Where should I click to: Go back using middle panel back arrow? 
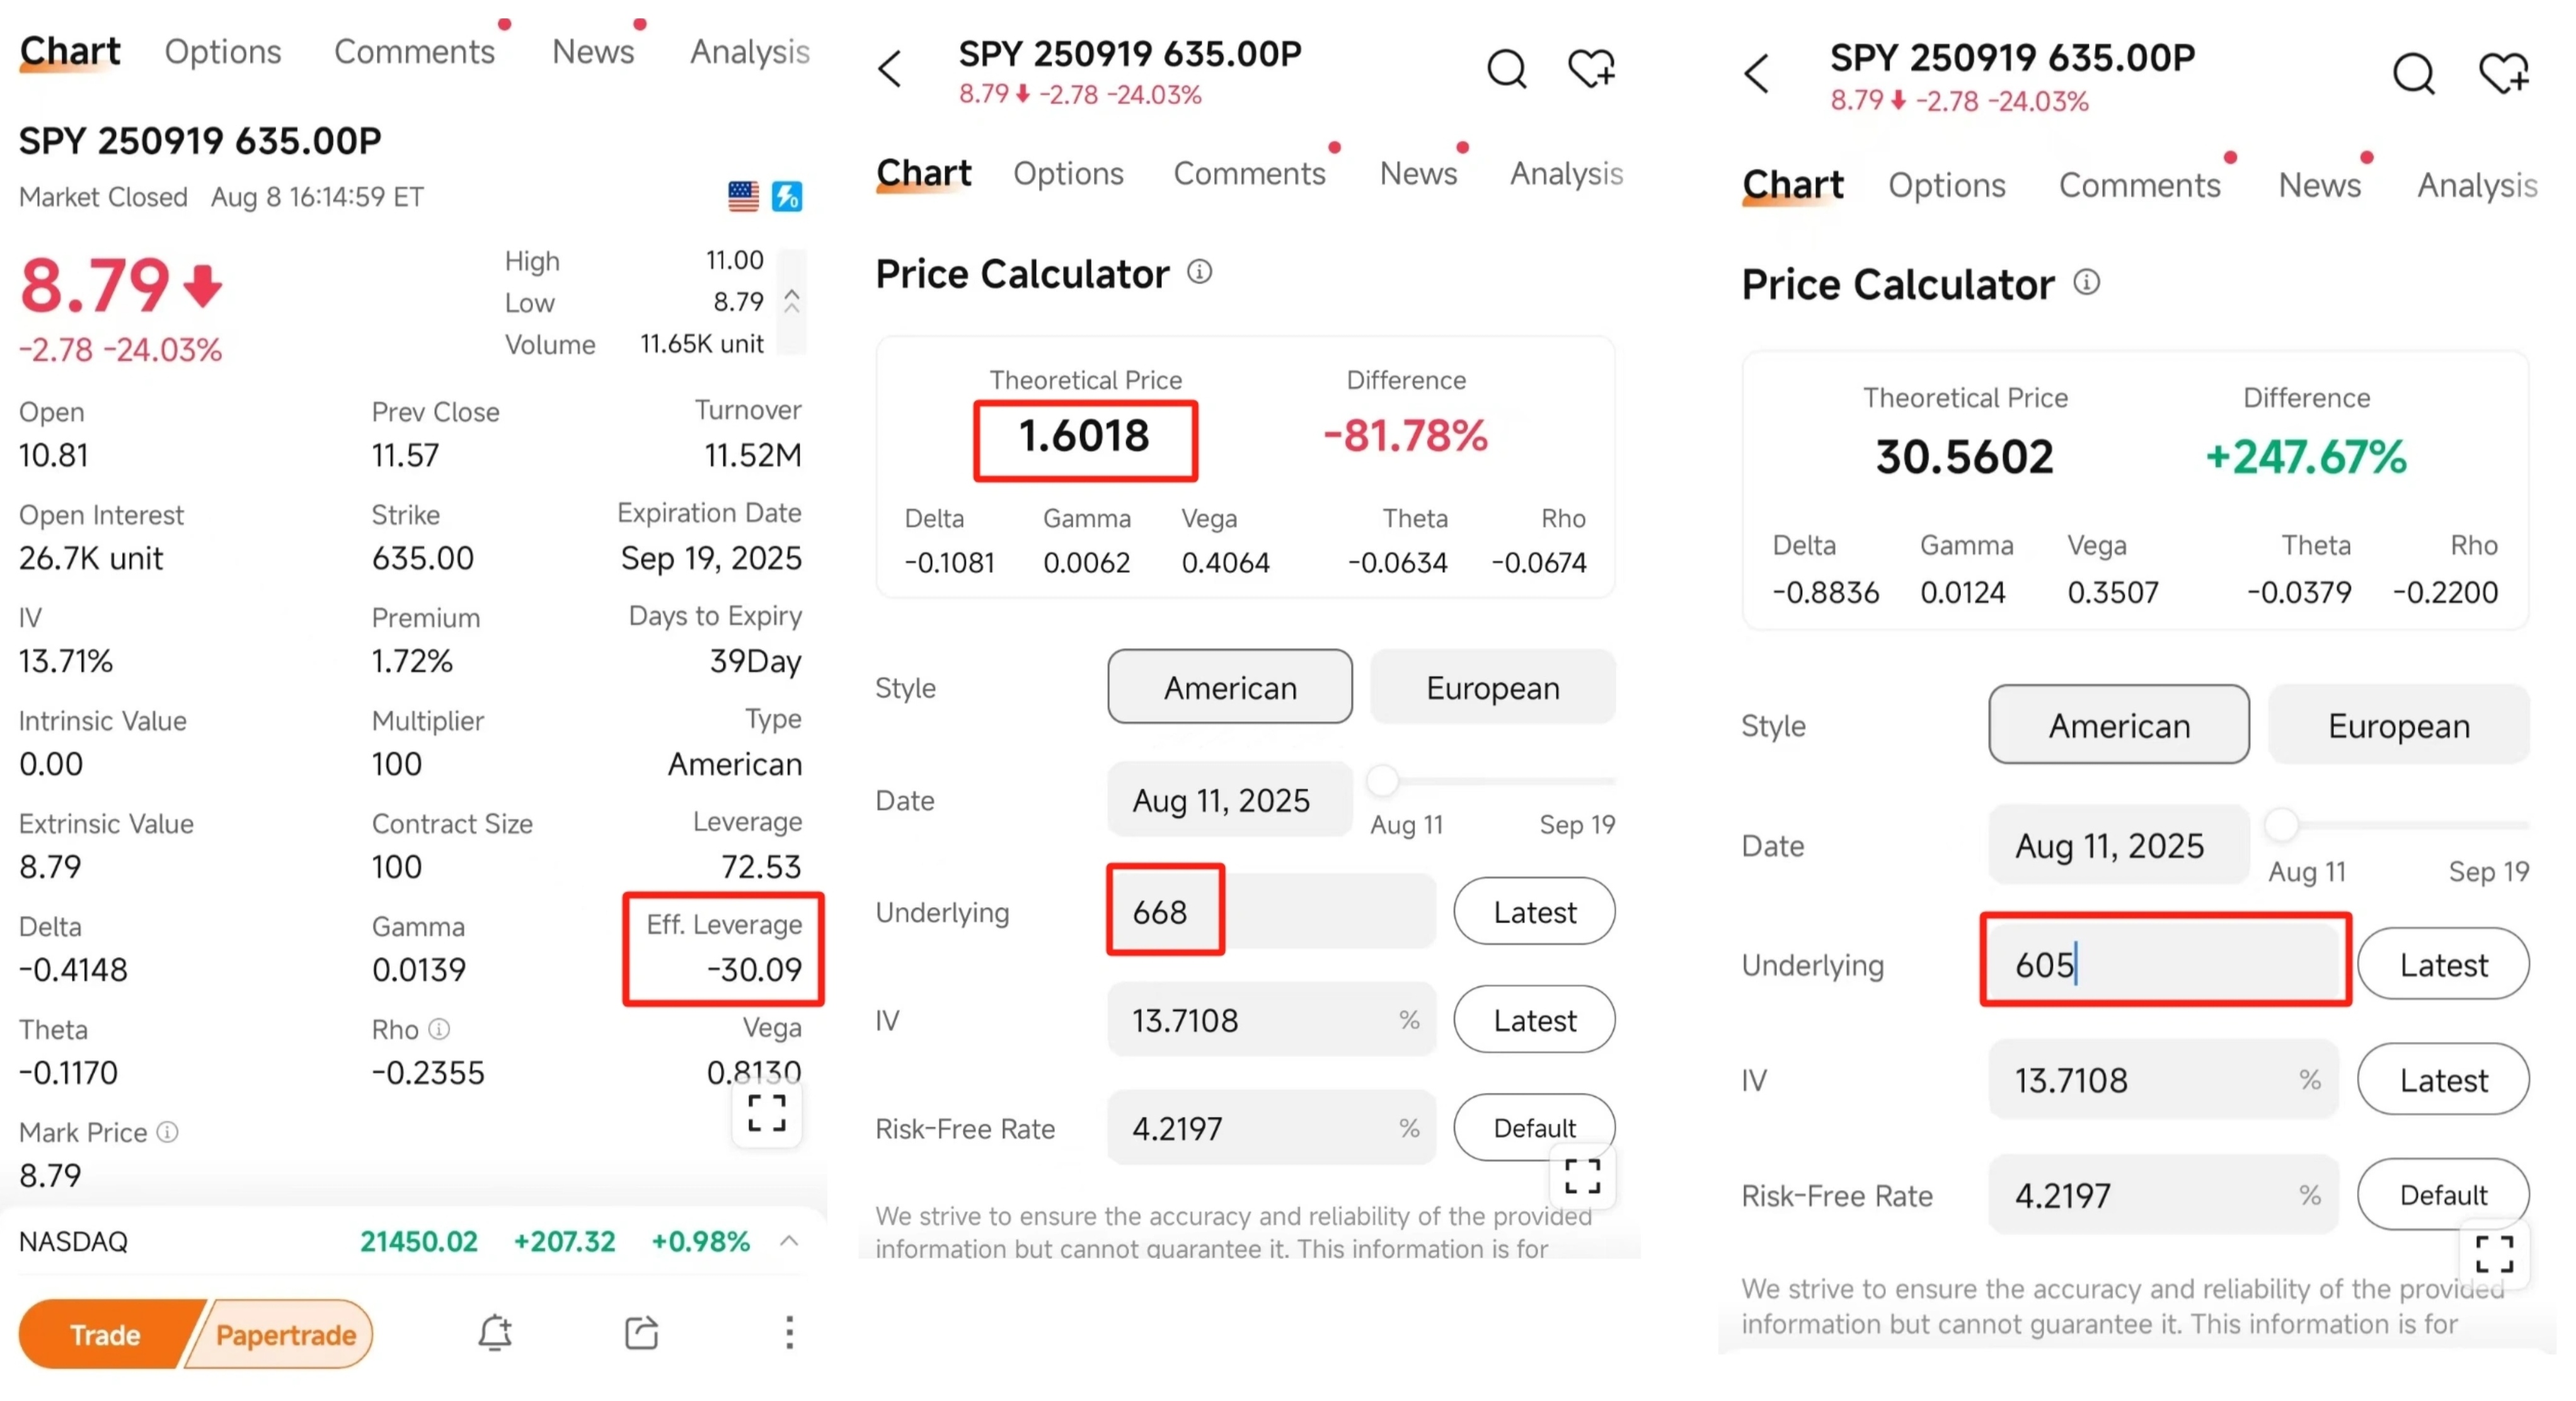[x=890, y=69]
